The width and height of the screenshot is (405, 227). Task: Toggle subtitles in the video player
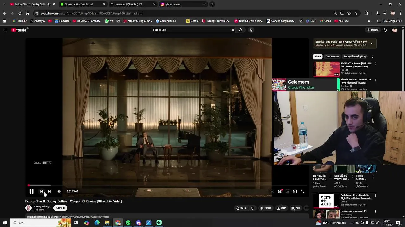point(272,191)
